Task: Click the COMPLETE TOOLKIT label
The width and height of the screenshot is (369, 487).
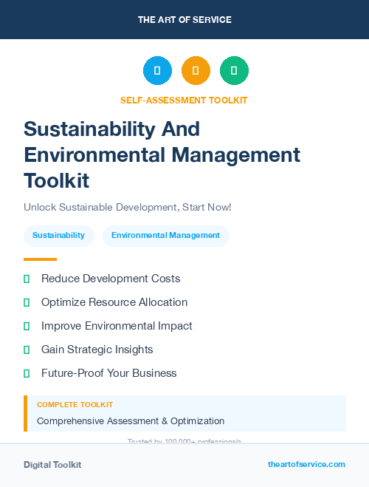Action: [x=75, y=405]
